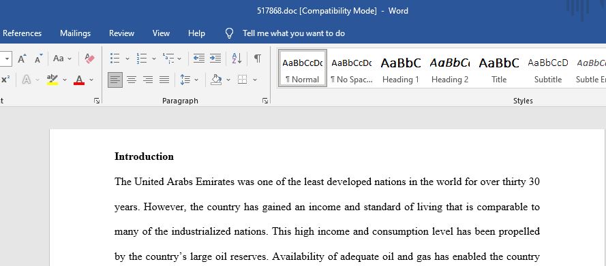Open text effects dropdown arrow
This screenshot has height=266, width=606.
(37, 80)
